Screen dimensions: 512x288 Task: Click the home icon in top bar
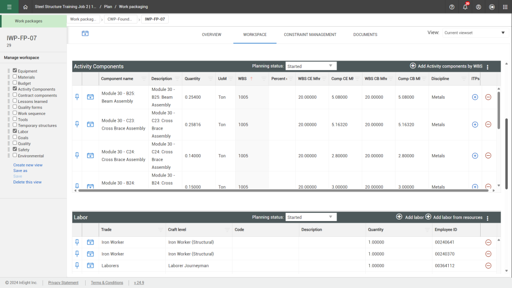25,7
